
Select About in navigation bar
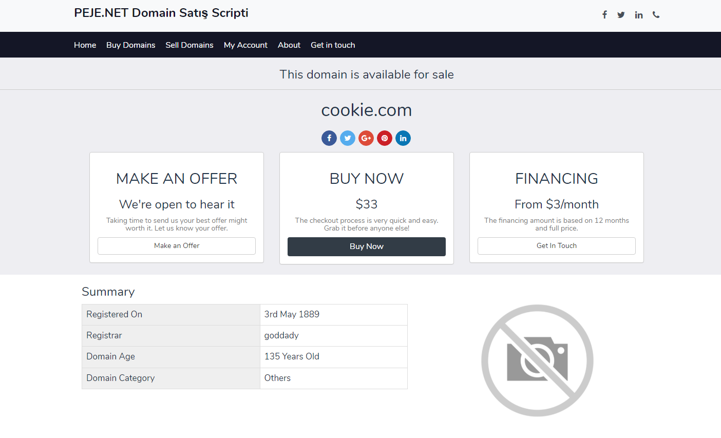pyautogui.click(x=289, y=45)
